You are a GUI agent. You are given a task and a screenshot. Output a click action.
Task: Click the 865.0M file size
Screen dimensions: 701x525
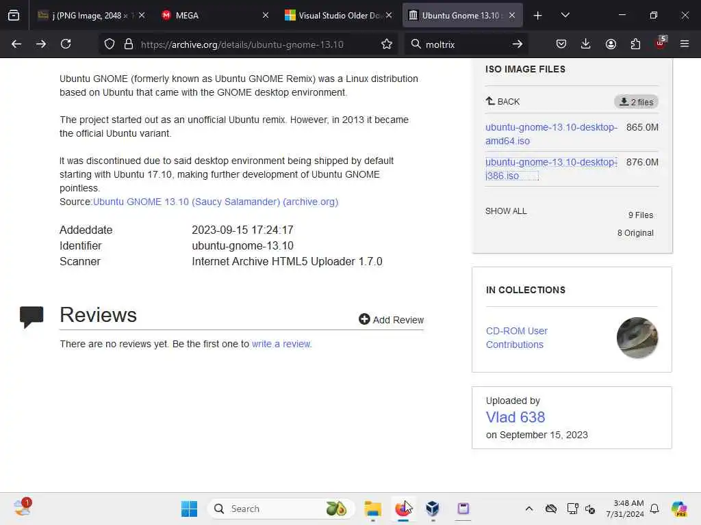pyautogui.click(x=642, y=127)
